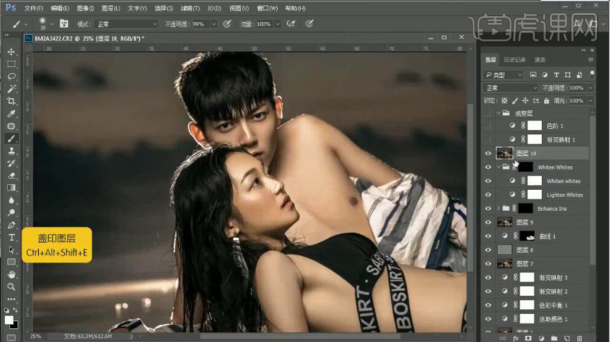This screenshot has width=610, height=342.
Task: Create a new layer via bottom icon
Action: [x=567, y=338]
